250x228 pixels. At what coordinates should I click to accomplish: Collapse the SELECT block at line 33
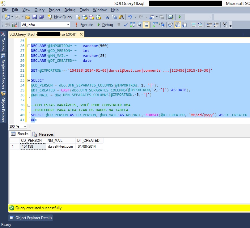28,81
